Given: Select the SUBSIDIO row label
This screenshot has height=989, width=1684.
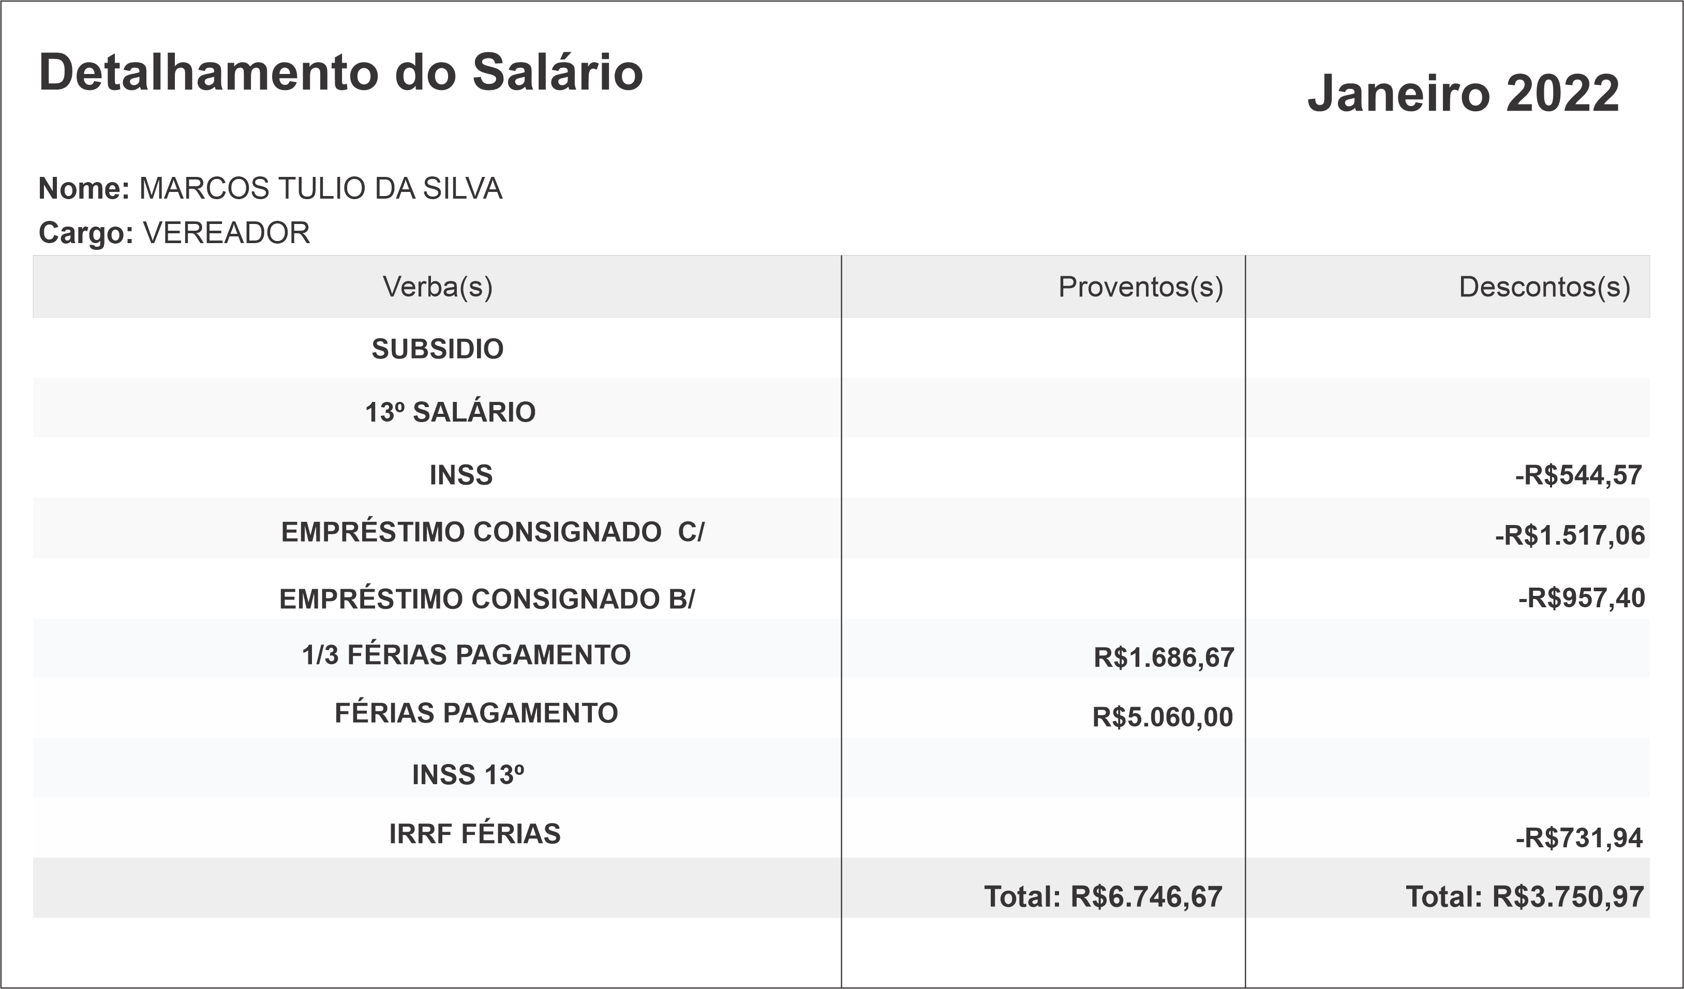Looking at the screenshot, I should pyautogui.click(x=438, y=350).
